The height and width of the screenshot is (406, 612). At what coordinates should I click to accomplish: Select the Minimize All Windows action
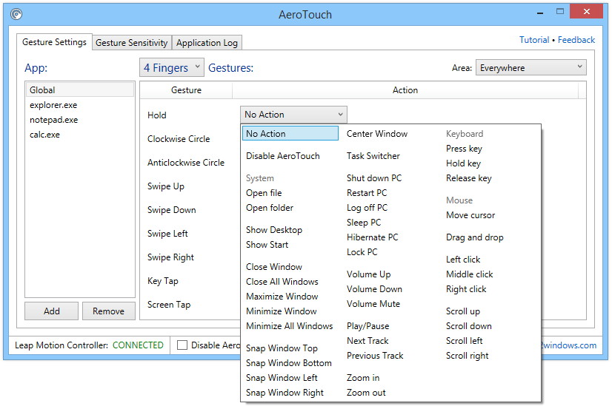[x=290, y=326]
